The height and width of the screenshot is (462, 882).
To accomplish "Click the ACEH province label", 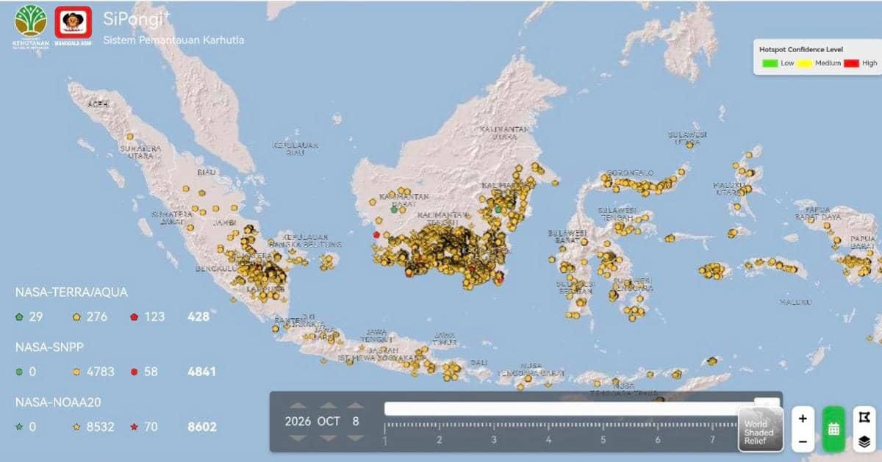I will 97,104.
